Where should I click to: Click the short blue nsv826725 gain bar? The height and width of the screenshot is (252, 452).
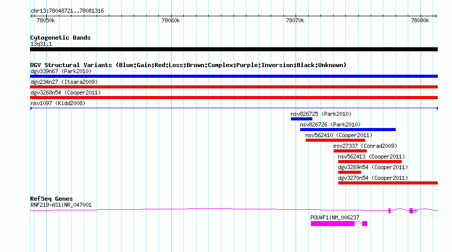tap(302, 119)
